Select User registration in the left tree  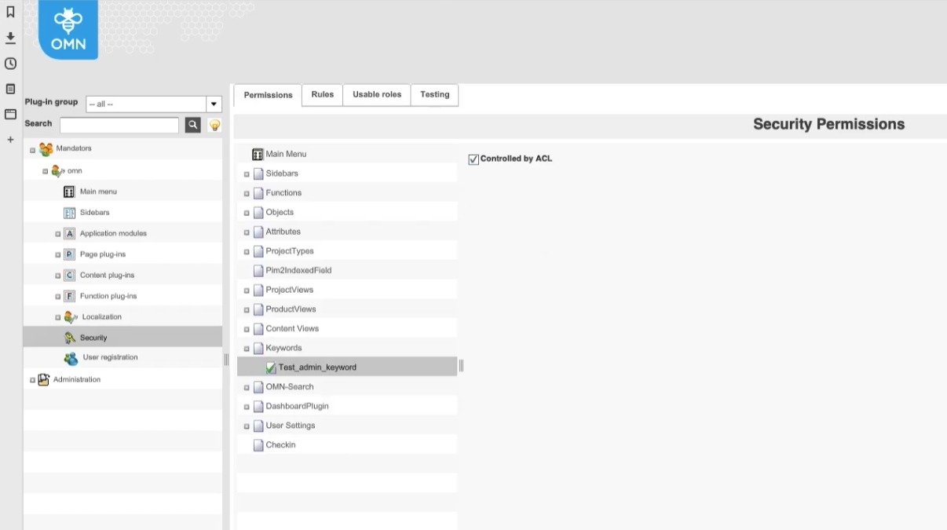[110, 357]
